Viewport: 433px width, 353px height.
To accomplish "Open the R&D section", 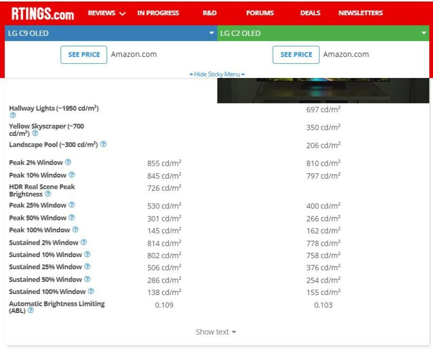I will [209, 13].
